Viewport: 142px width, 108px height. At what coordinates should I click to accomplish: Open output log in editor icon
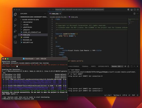coord(131,66)
